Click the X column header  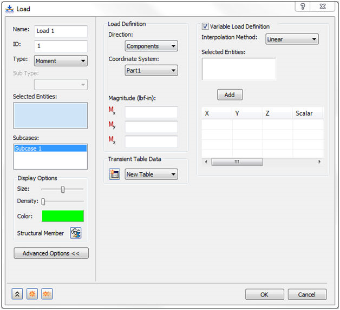(x=217, y=113)
